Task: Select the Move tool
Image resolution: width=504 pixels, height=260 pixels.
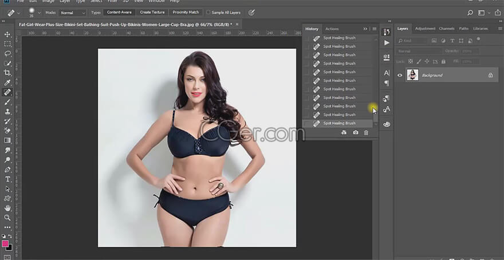Action: (7, 34)
